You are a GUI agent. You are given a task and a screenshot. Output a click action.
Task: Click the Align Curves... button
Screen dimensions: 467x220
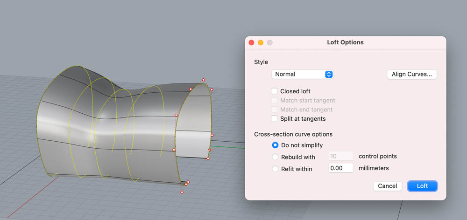[x=411, y=74]
